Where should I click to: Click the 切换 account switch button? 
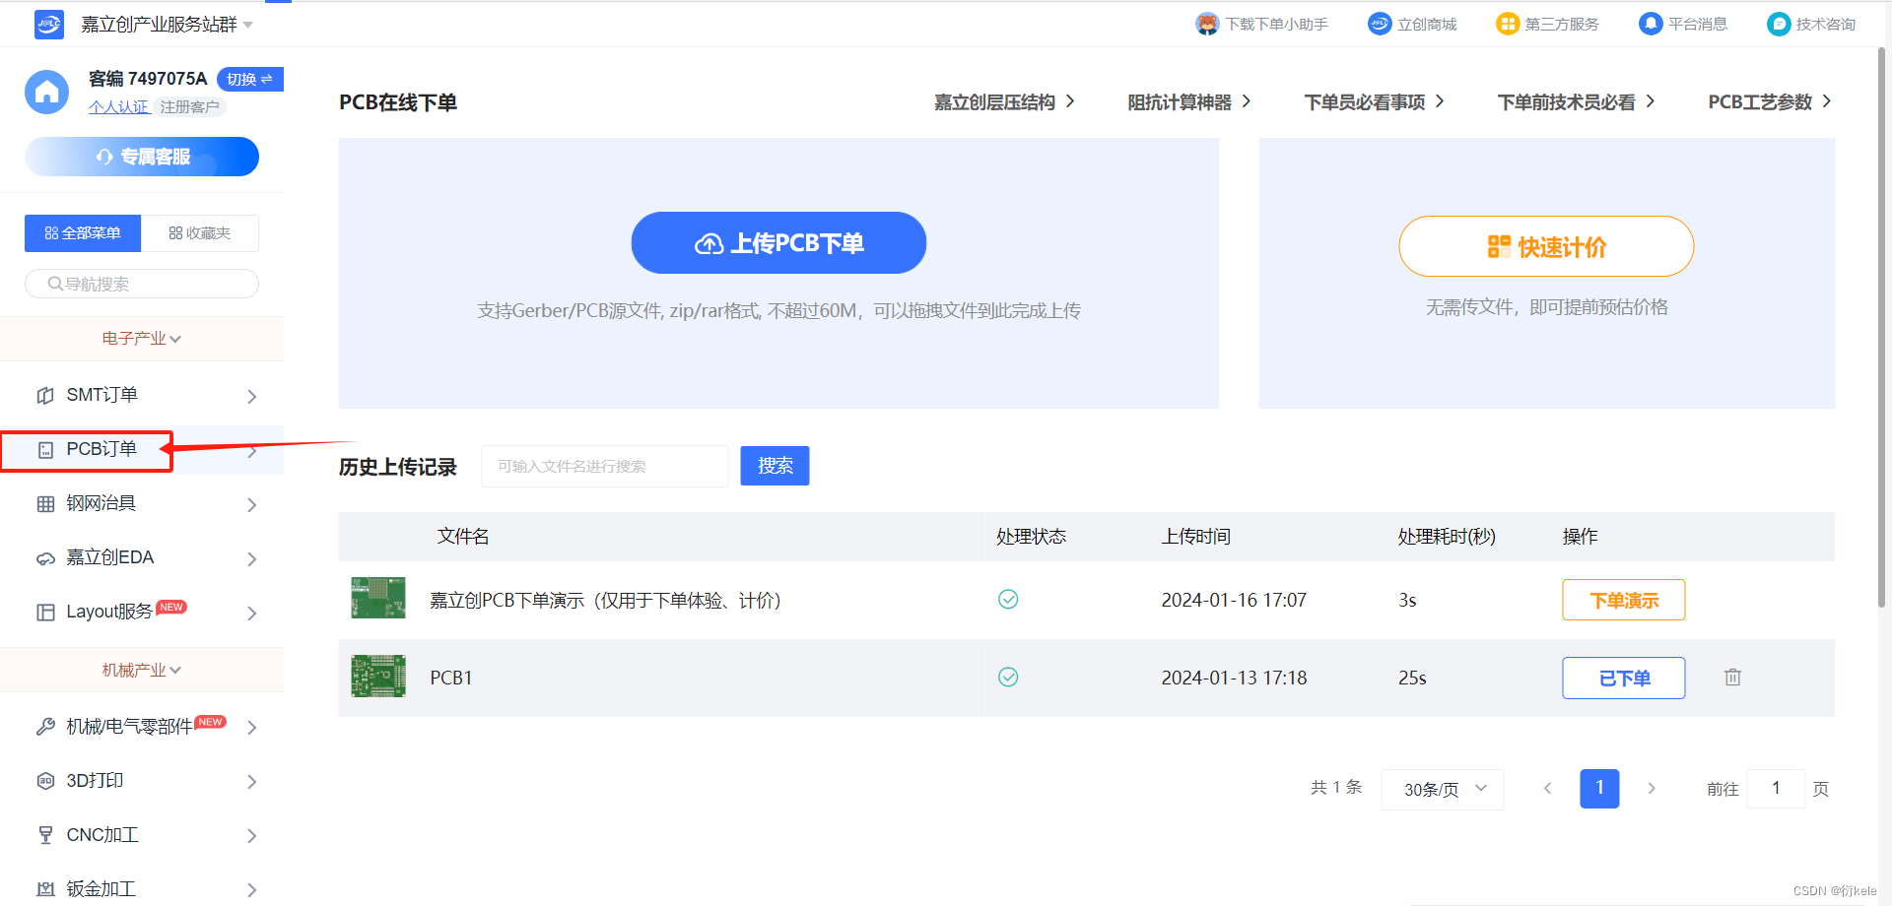pyautogui.click(x=250, y=79)
